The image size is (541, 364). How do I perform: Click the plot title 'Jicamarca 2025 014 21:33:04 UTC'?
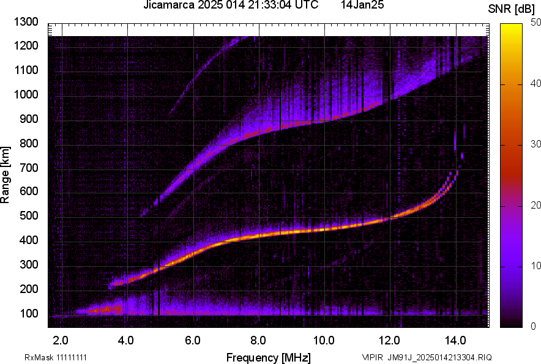pos(231,5)
